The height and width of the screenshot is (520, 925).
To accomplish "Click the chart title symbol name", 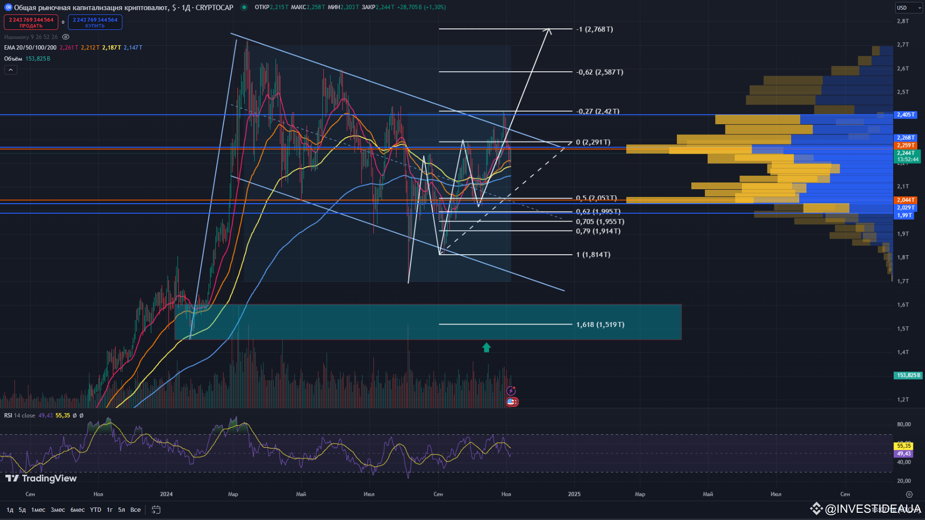I will pyautogui.click(x=92, y=7).
